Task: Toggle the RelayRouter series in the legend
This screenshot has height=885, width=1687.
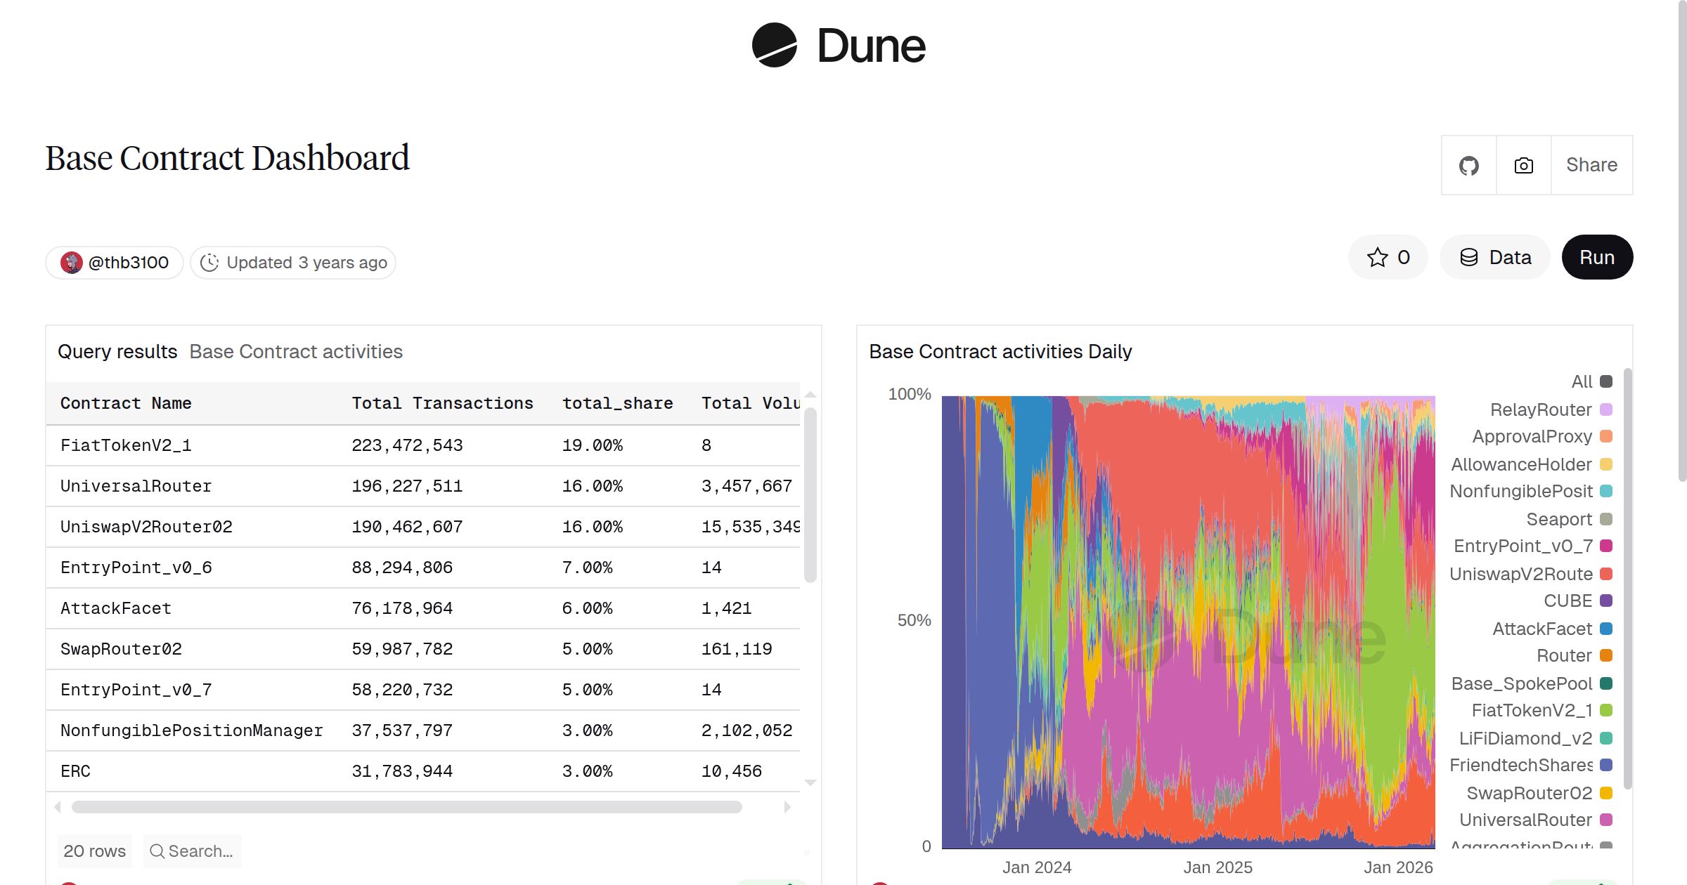Action: point(1540,409)
